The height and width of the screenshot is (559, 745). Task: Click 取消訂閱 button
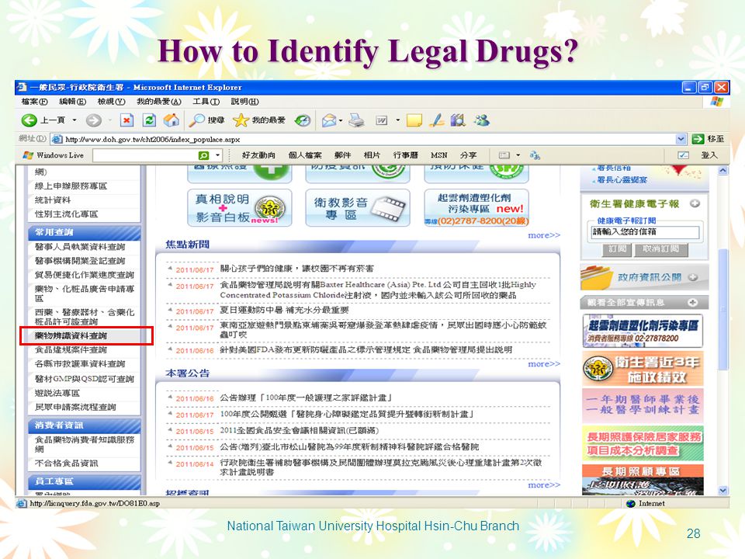click(660, 249)
